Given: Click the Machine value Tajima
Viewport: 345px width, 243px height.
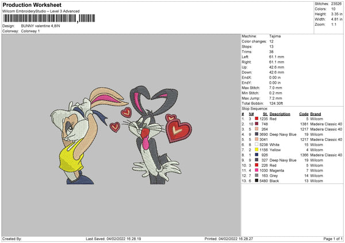Looking at the screenshot, I should 275,36.
